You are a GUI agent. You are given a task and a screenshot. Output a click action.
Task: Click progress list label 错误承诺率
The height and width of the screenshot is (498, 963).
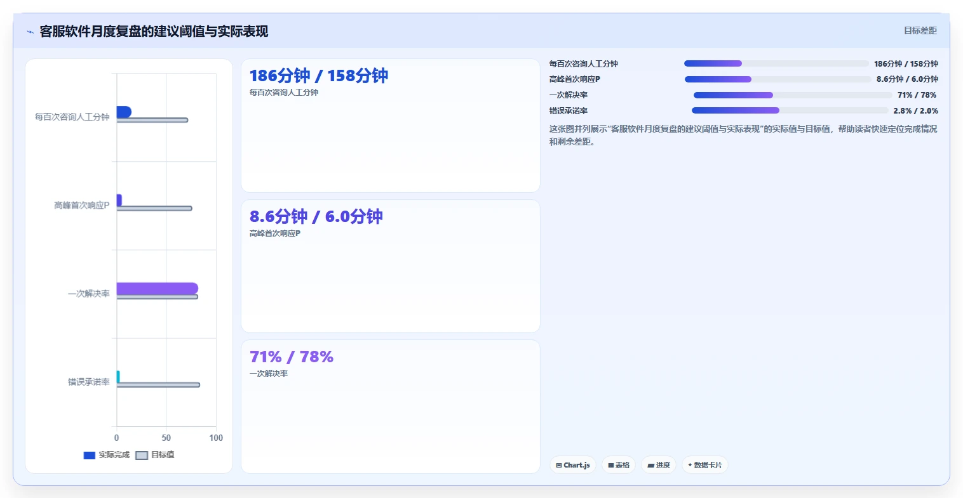pyautogui.click(x=569, y=111)
